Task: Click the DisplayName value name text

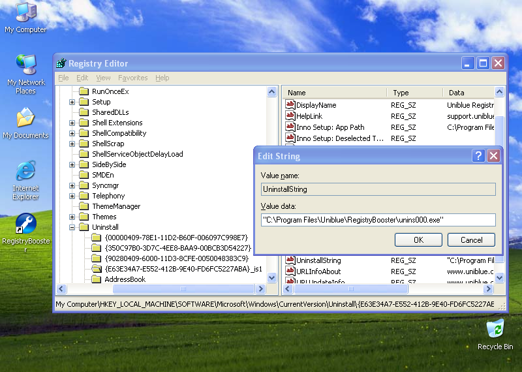Action: 316,105
